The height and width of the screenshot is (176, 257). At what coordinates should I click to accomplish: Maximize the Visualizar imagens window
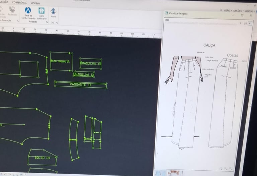pyautogui.click(x=242, y=15)
